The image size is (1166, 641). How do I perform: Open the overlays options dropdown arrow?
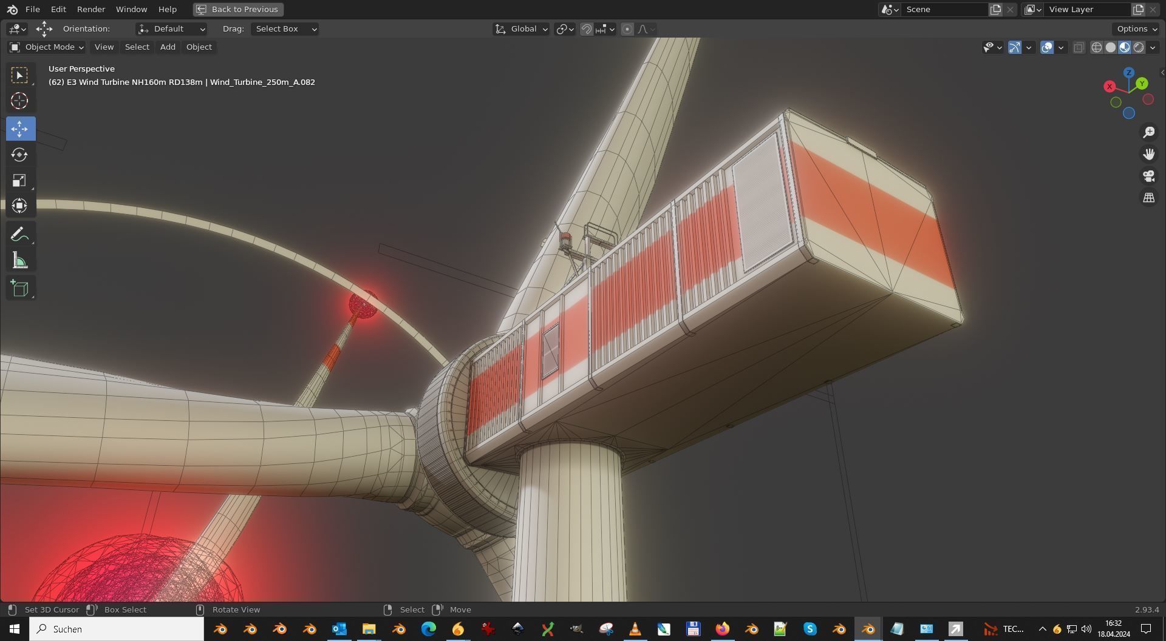click(1061, 47)
